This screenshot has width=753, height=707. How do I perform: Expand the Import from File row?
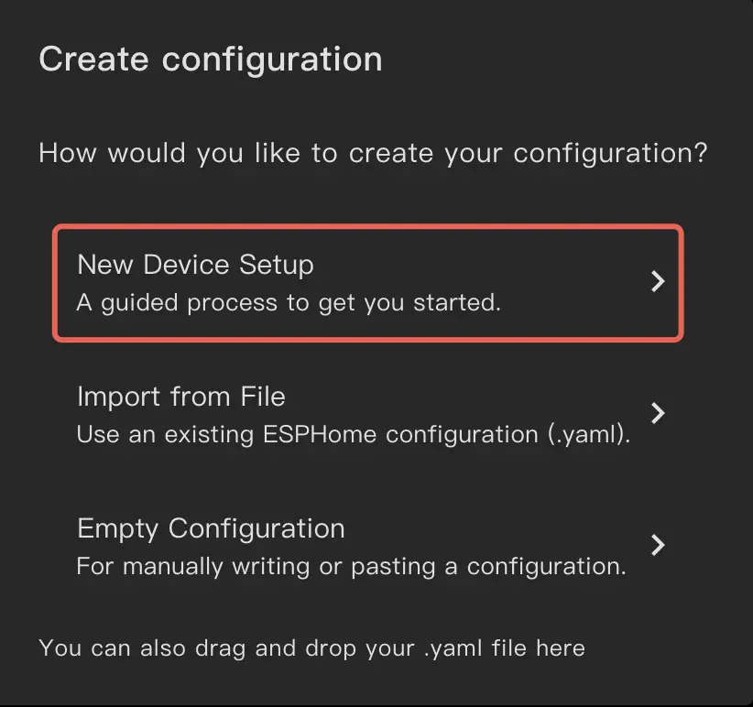[x=657, y=413]
